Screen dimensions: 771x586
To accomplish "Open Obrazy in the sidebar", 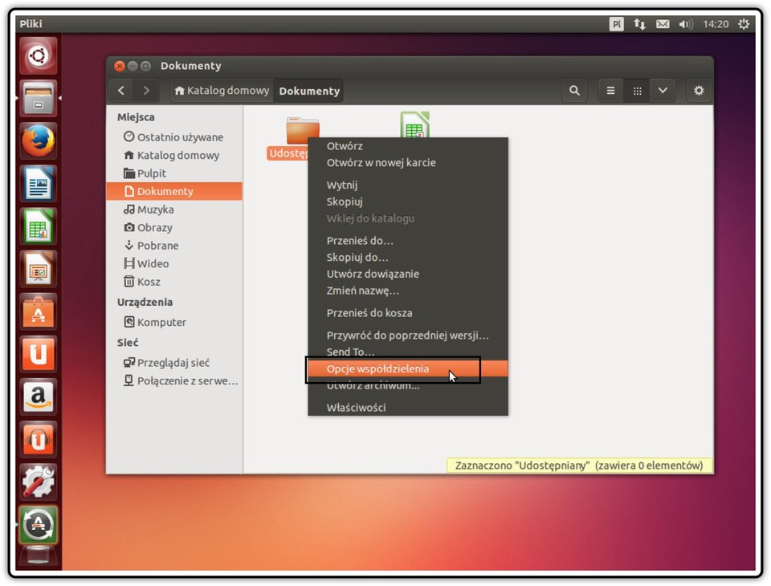I will 174,228.
